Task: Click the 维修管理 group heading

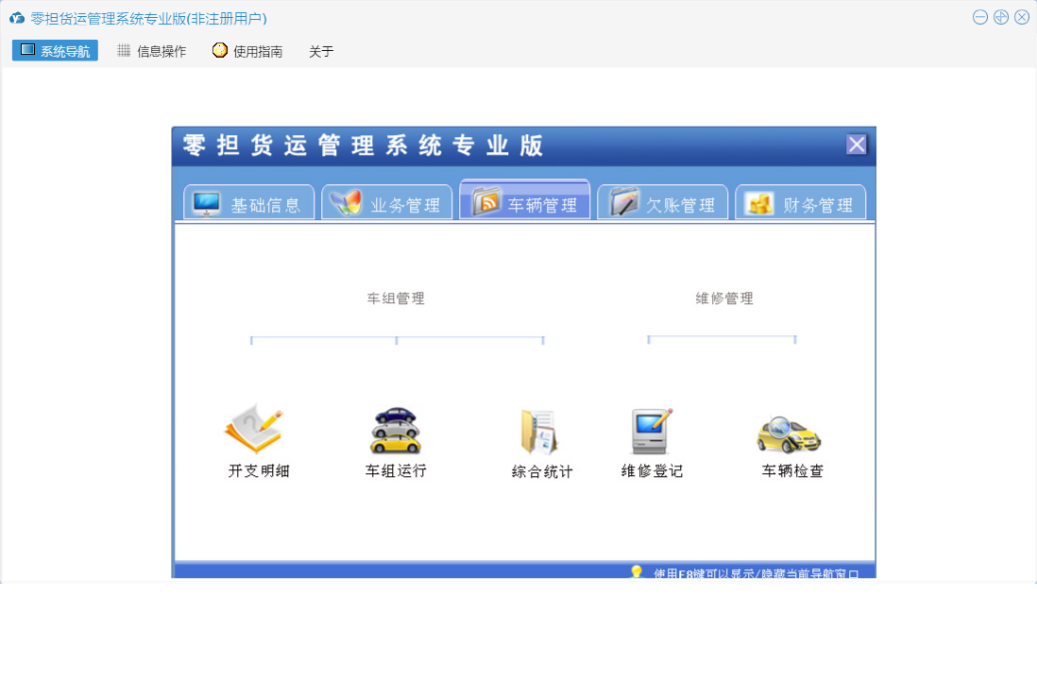Action: coord(724,298)
